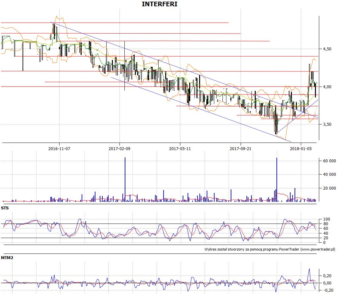
Task: Click the 3,50 price axis label
Action: pos(327,124)
